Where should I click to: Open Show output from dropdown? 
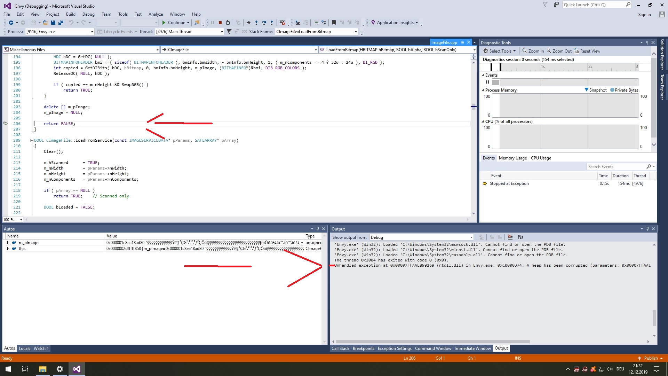pyautogui.click(x=471, y=237)
